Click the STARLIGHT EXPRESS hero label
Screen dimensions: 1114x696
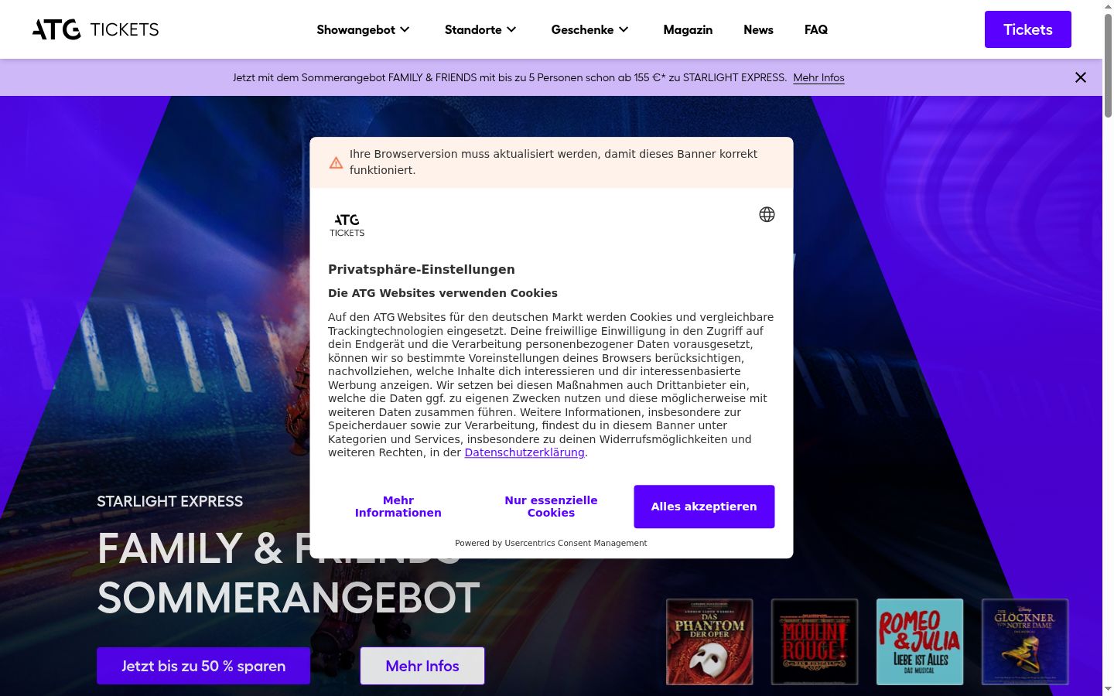(170, 501)
